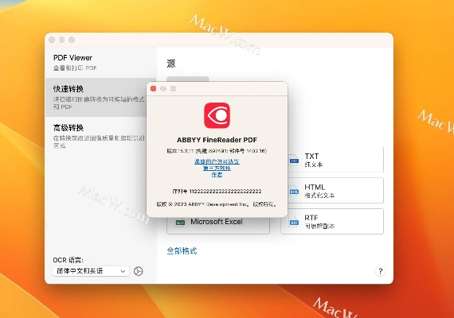Click the OCR 语言 label
The image size is (454, 318).
68,260
